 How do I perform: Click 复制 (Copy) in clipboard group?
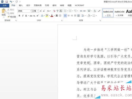click(11, 13)
